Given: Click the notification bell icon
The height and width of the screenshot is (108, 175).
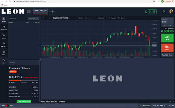Looking at the screenshot, I should [164, 11].
